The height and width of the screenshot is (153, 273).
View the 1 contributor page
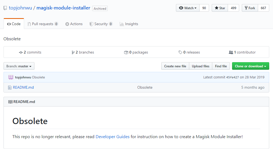point(242,52)
